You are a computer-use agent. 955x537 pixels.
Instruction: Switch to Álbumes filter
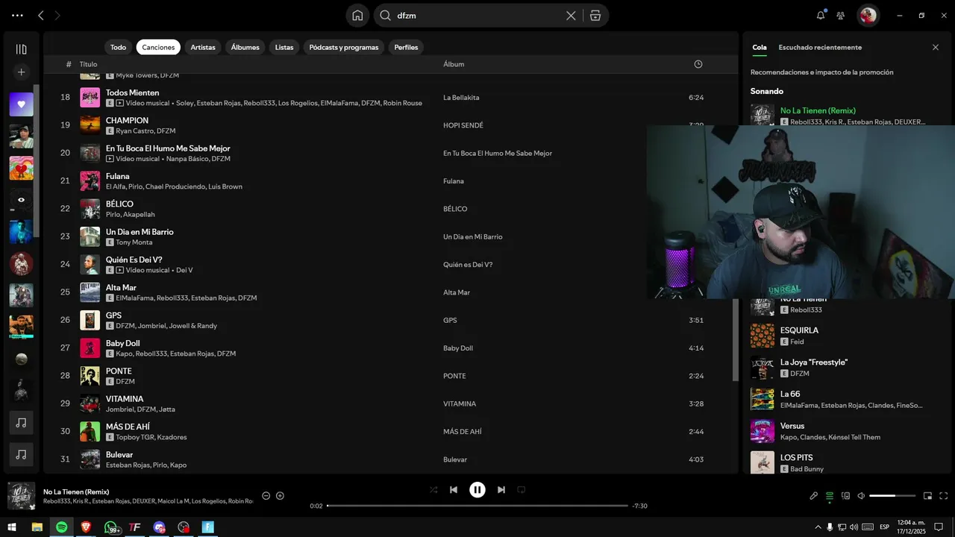(245, 47)
